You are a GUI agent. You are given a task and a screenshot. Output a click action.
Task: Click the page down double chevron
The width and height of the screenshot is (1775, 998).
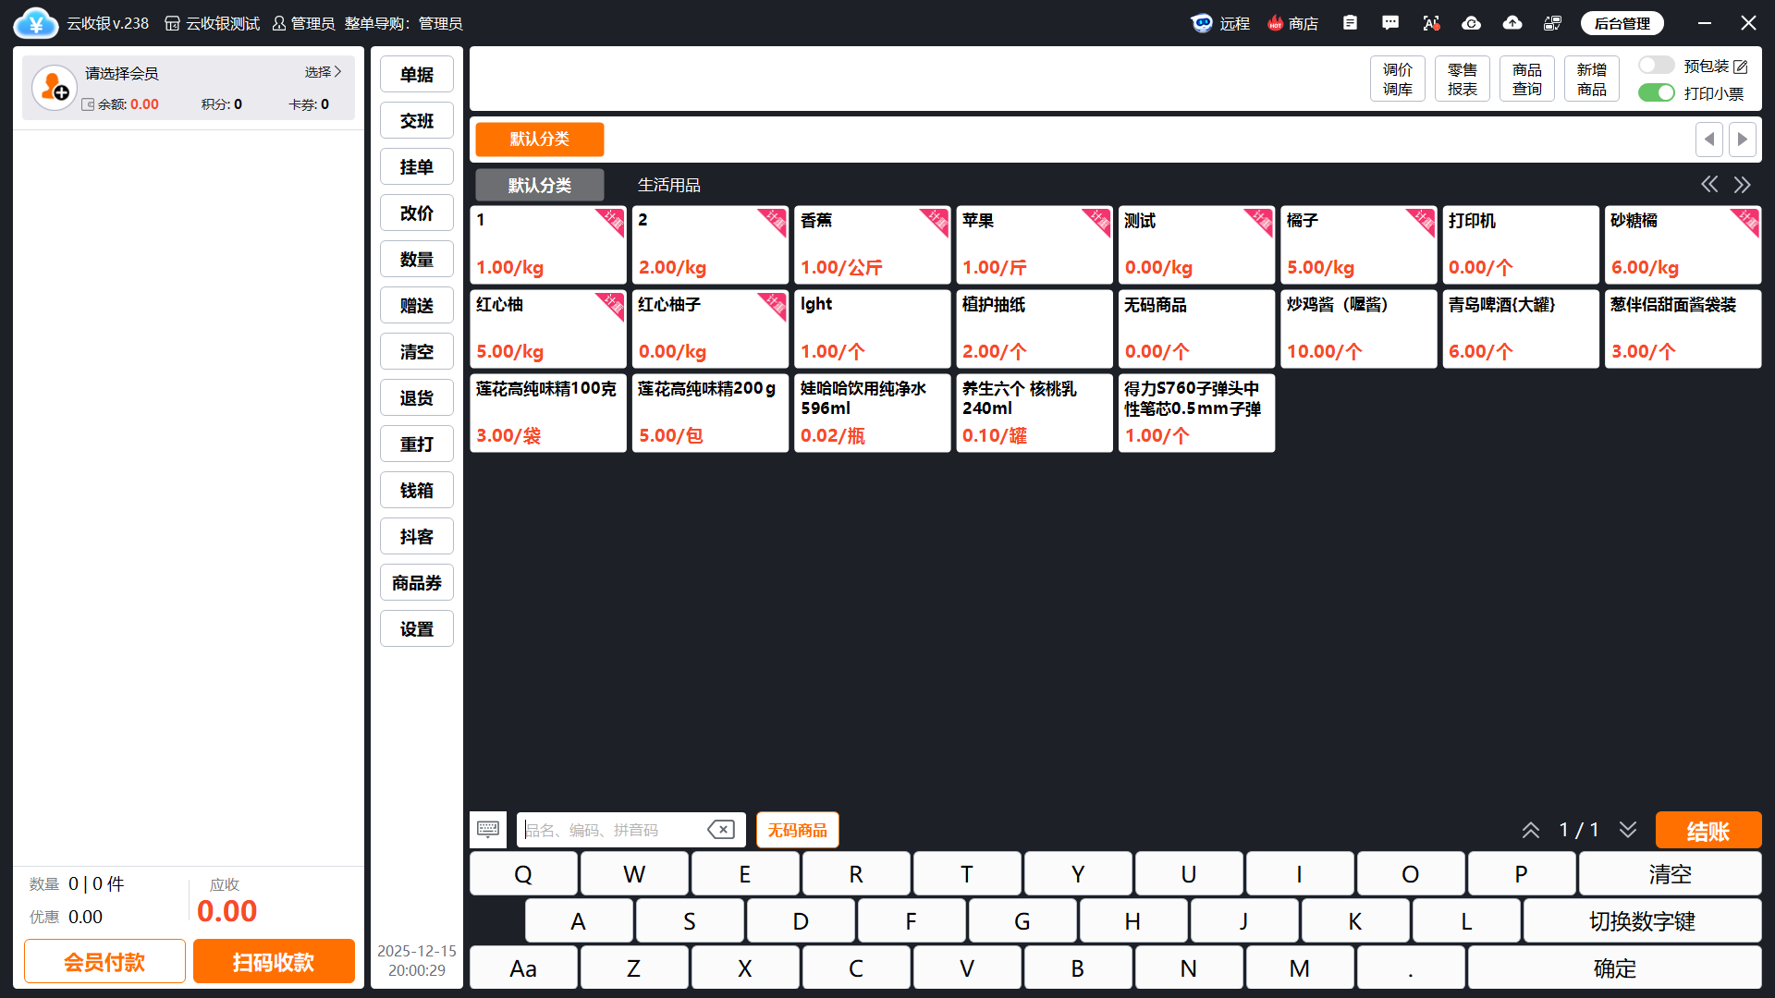click(x=1628, y=830)
